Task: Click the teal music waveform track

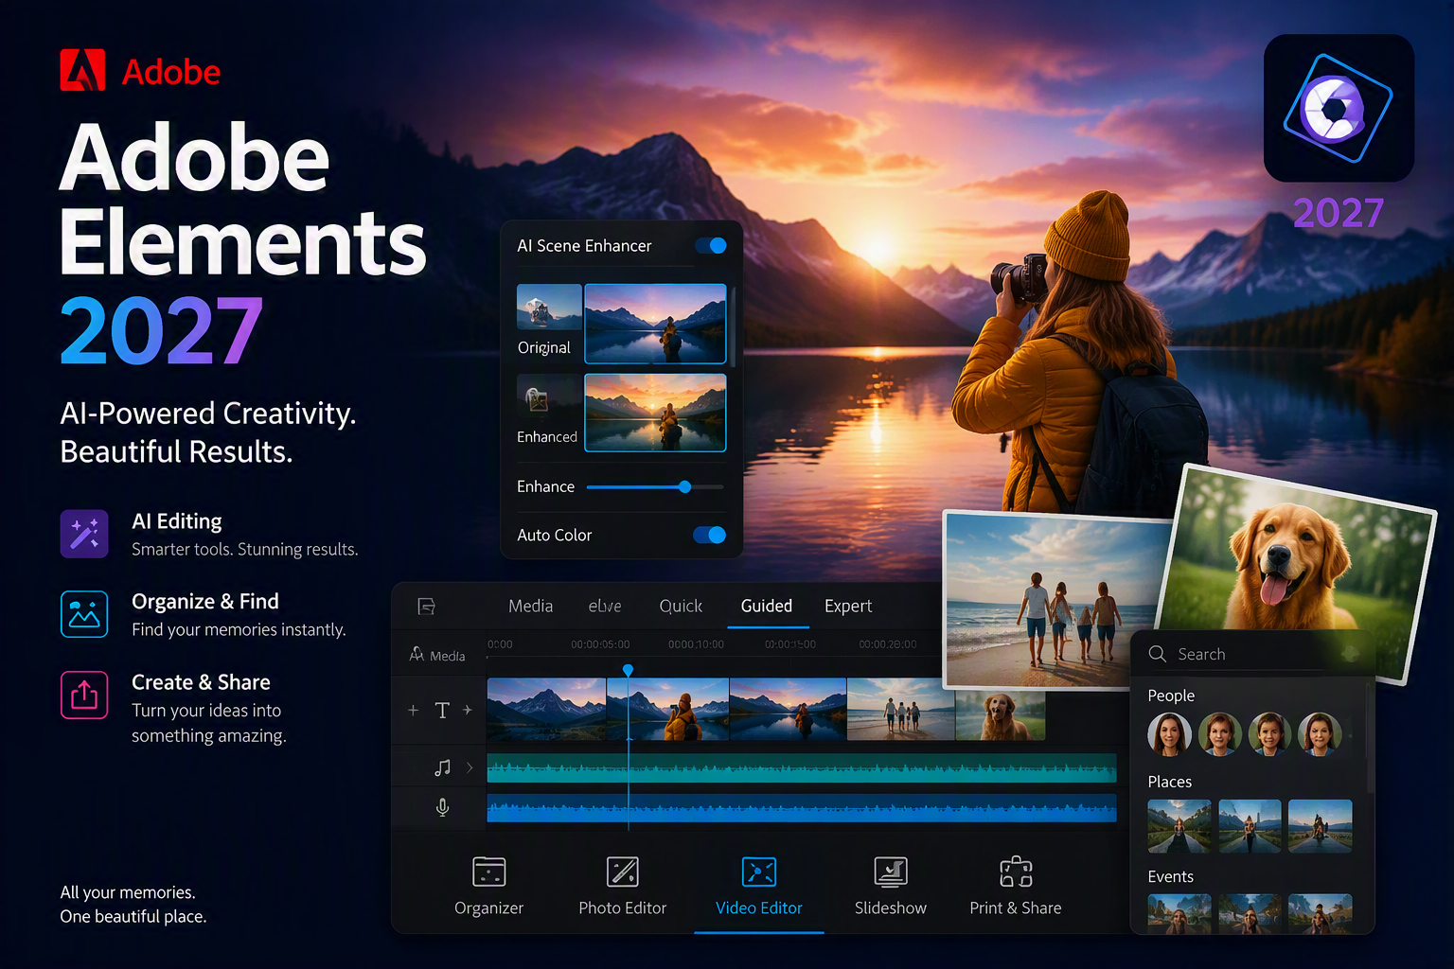Action: 802,767
